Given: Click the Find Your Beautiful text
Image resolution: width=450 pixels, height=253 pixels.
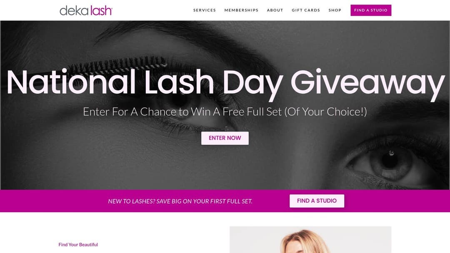Looking at the screenshot, I should (78, 245).
